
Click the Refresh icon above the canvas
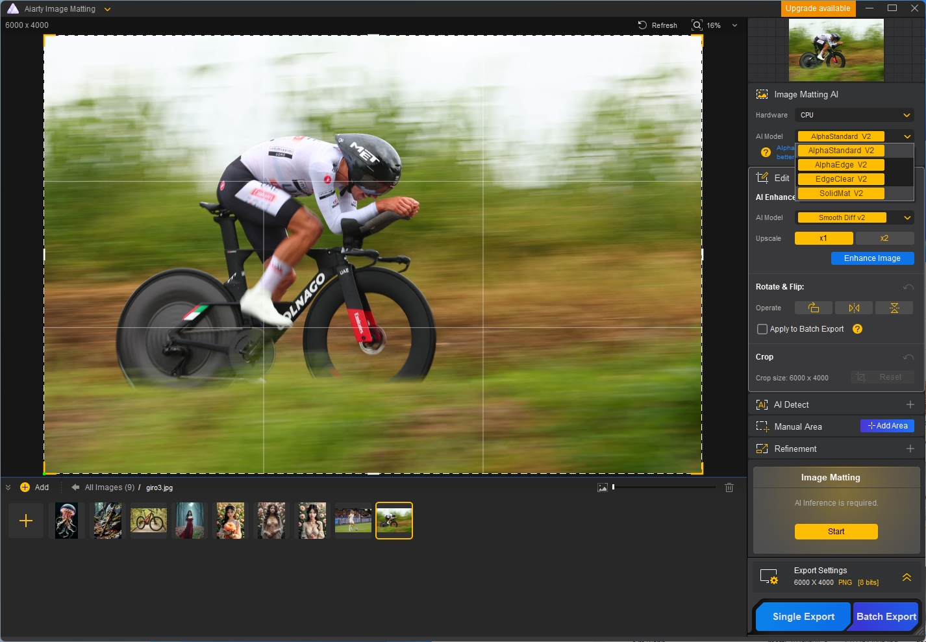(642, 25)
